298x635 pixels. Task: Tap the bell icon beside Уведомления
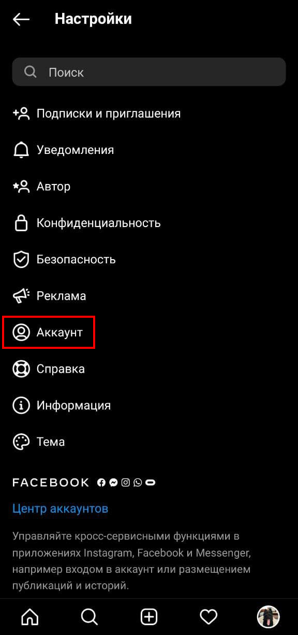tap(21, 150)
